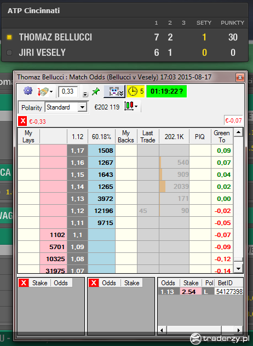Open the robot automation icon
Viewport: 253px width, 346px height.
point(114,91)
